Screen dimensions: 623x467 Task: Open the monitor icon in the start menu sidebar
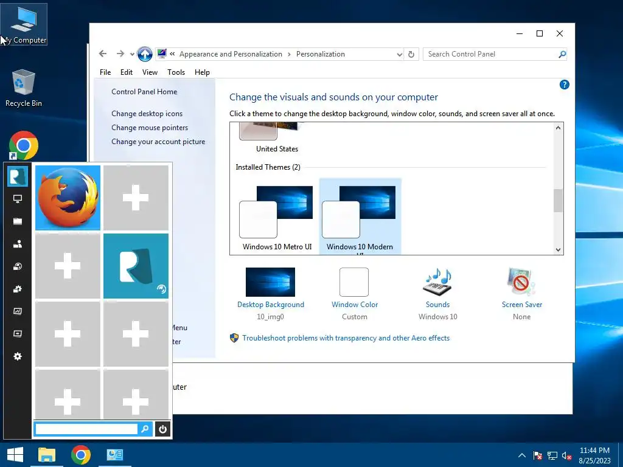(x=18, y=199)
